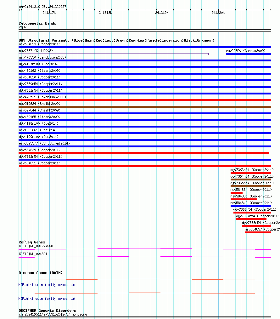The height and width of the screenshot is (319, 280).
Task: Click the DECIPHER Genomic Disorders track title
Action: pyautogui.click(x=47, y=310)
